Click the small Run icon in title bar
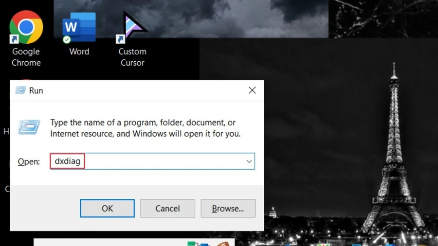Screen dimensions: 438x246 click(x=20, y=90)
